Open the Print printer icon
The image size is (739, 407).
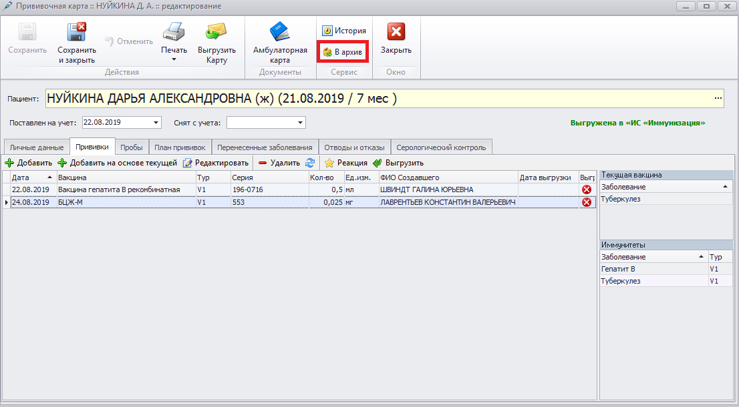click(x=174, y=33)
